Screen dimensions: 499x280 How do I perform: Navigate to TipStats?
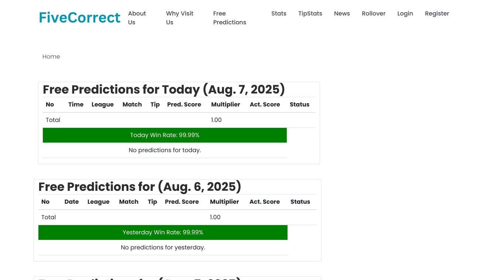click(310, 14)
